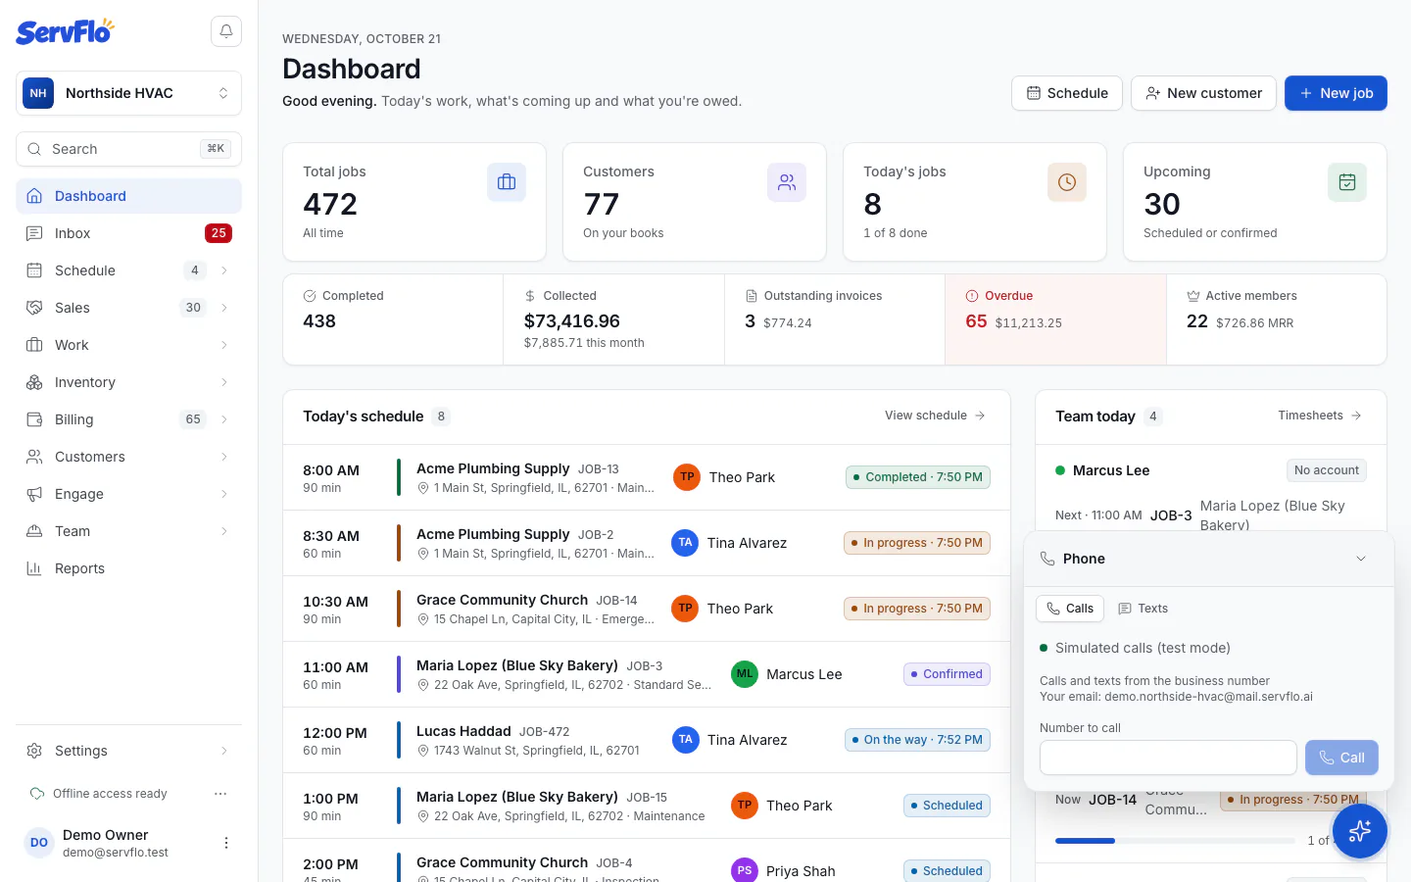1411x882 pixels.
Task: Click Marcus Lee avatar on JOB-3
Action: [745, 674]
